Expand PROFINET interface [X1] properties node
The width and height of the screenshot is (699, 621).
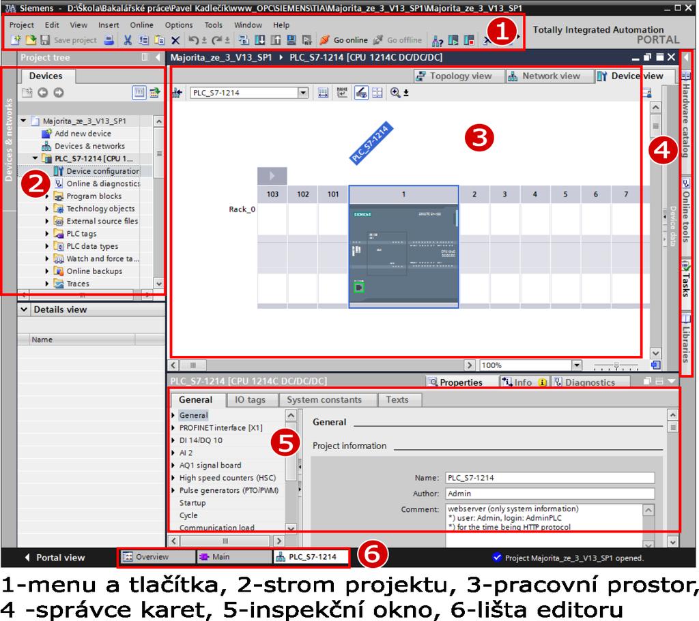tap(173, 427)
